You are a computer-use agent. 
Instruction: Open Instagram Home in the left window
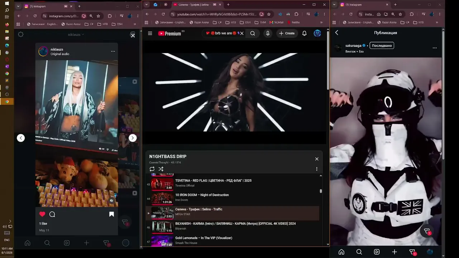click(27, 243)
